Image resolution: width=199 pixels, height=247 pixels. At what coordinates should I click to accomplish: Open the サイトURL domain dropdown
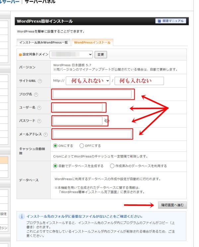click(x=88, y=81)
